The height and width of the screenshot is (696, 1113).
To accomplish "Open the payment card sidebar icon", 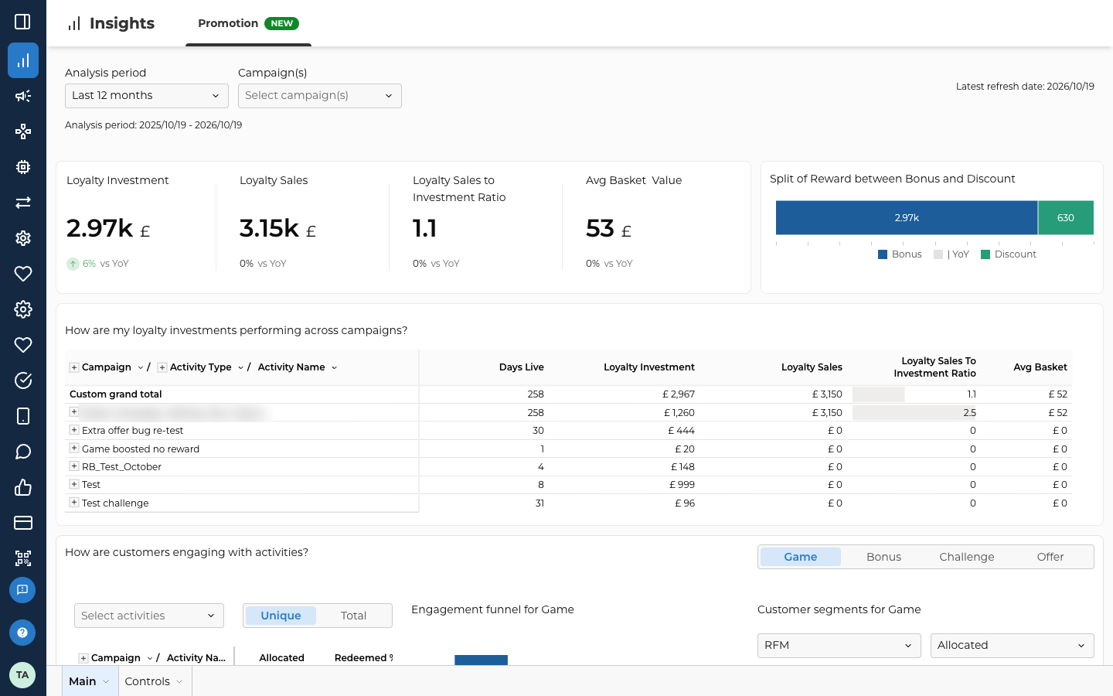I will [x=23, y=523].
